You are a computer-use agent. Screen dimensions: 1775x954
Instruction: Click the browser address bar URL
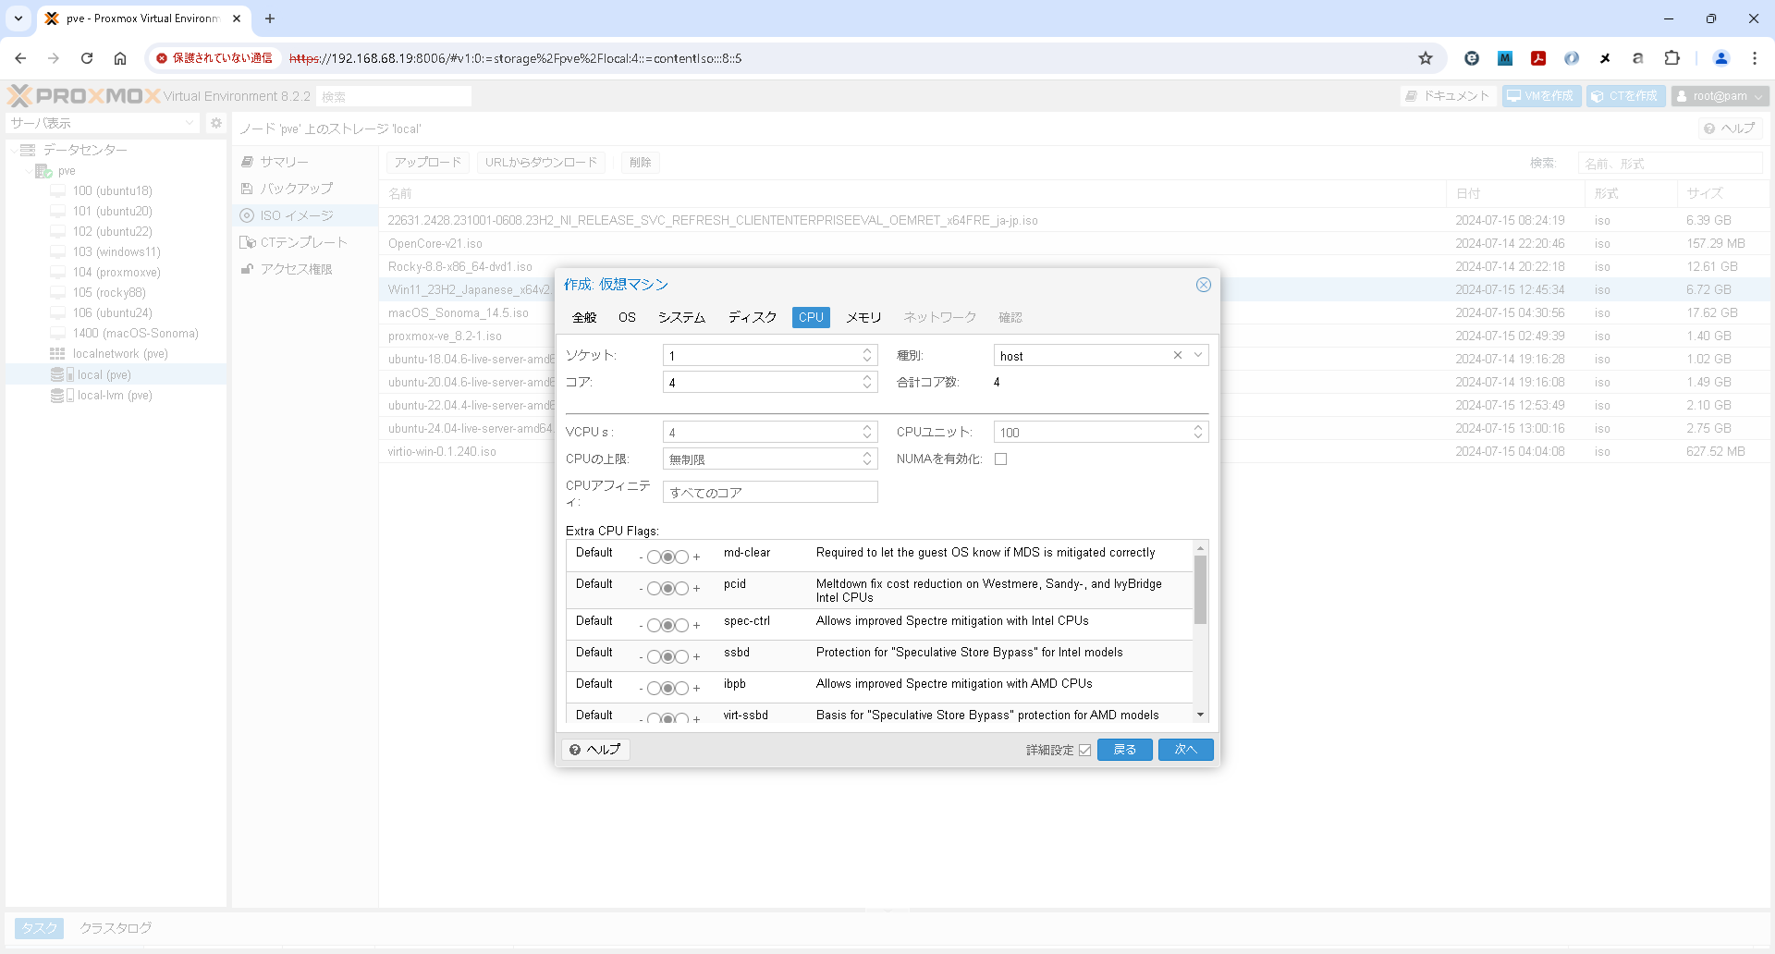click(x=515, y=58)
